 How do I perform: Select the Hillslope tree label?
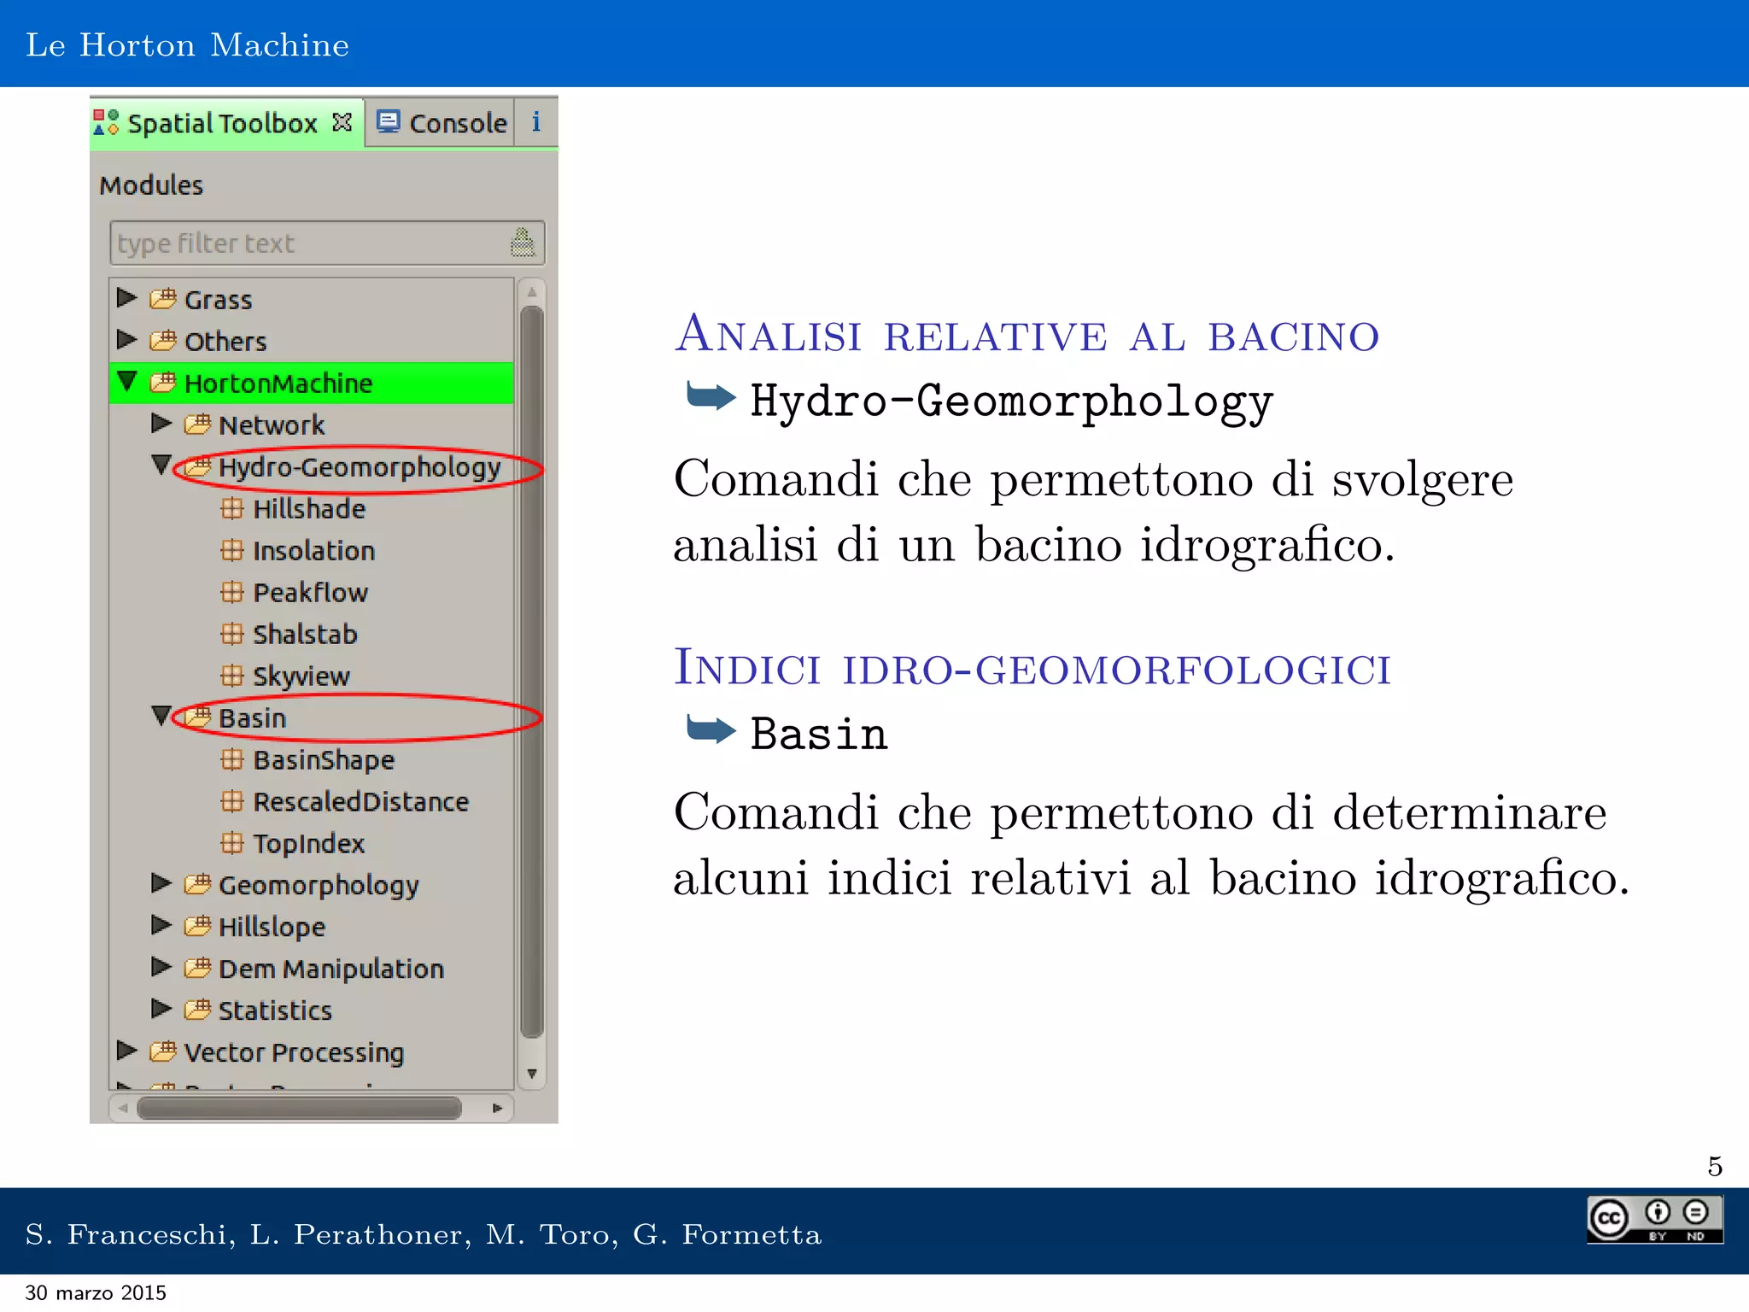(x=272, y=928)
